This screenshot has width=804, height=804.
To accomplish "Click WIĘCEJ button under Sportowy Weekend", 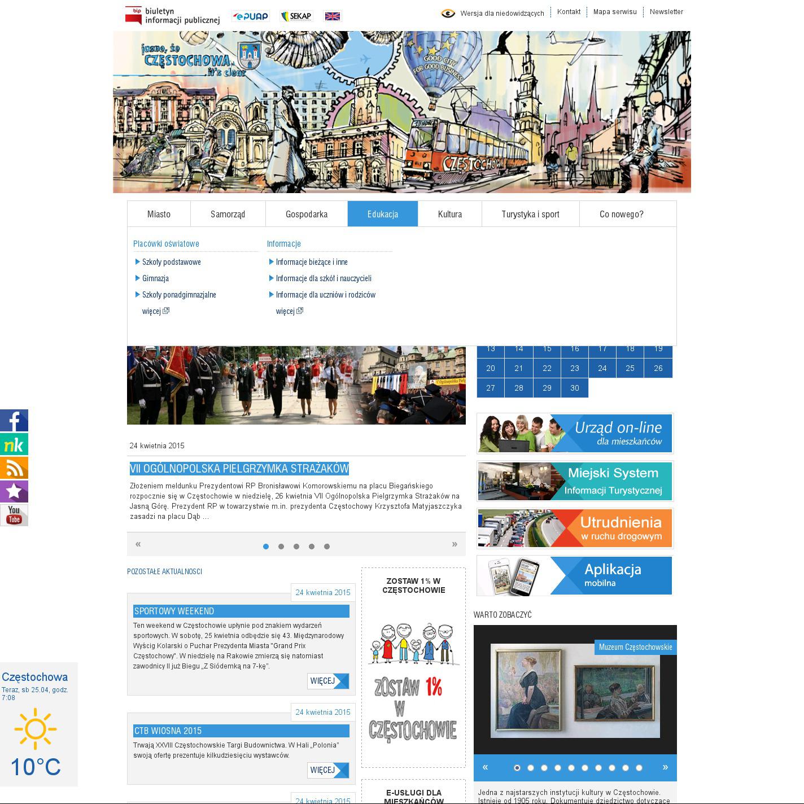I will [x=328, y=681].
